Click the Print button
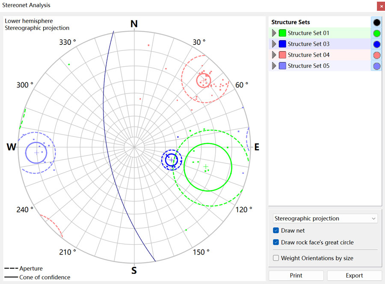 [296, 275]
